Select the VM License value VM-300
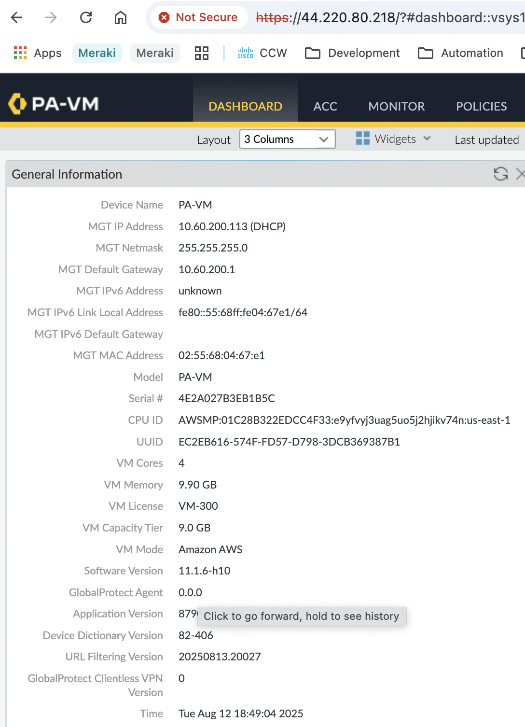The height and width of the screenshot is (727, 525). coord(198,506)
